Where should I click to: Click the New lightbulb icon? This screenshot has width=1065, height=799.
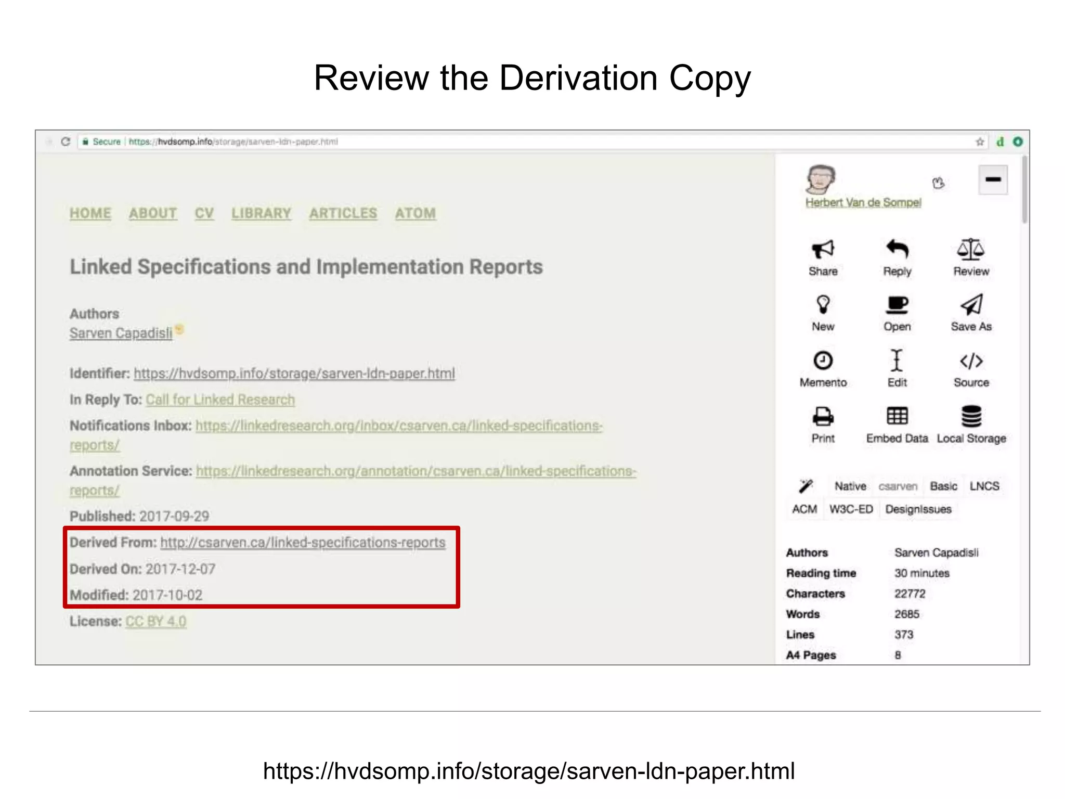pyautogui.click(x=823, y=304)
